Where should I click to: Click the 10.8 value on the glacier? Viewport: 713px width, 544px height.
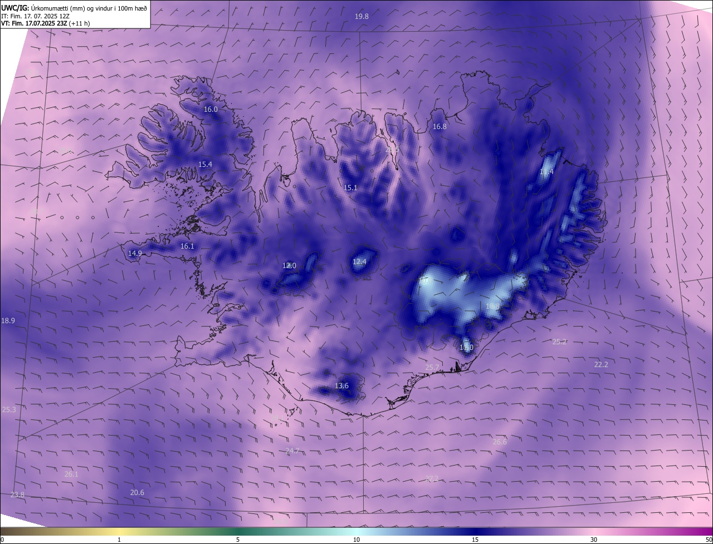point(492,306)
